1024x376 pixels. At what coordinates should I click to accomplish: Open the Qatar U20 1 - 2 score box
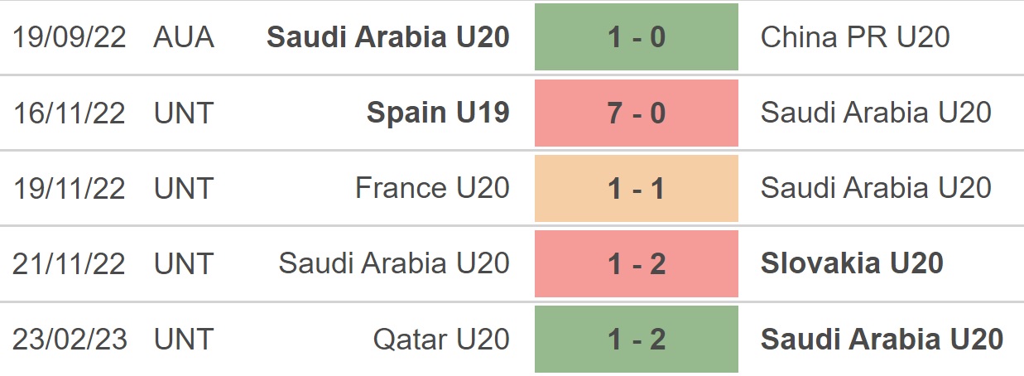[636, 339]
